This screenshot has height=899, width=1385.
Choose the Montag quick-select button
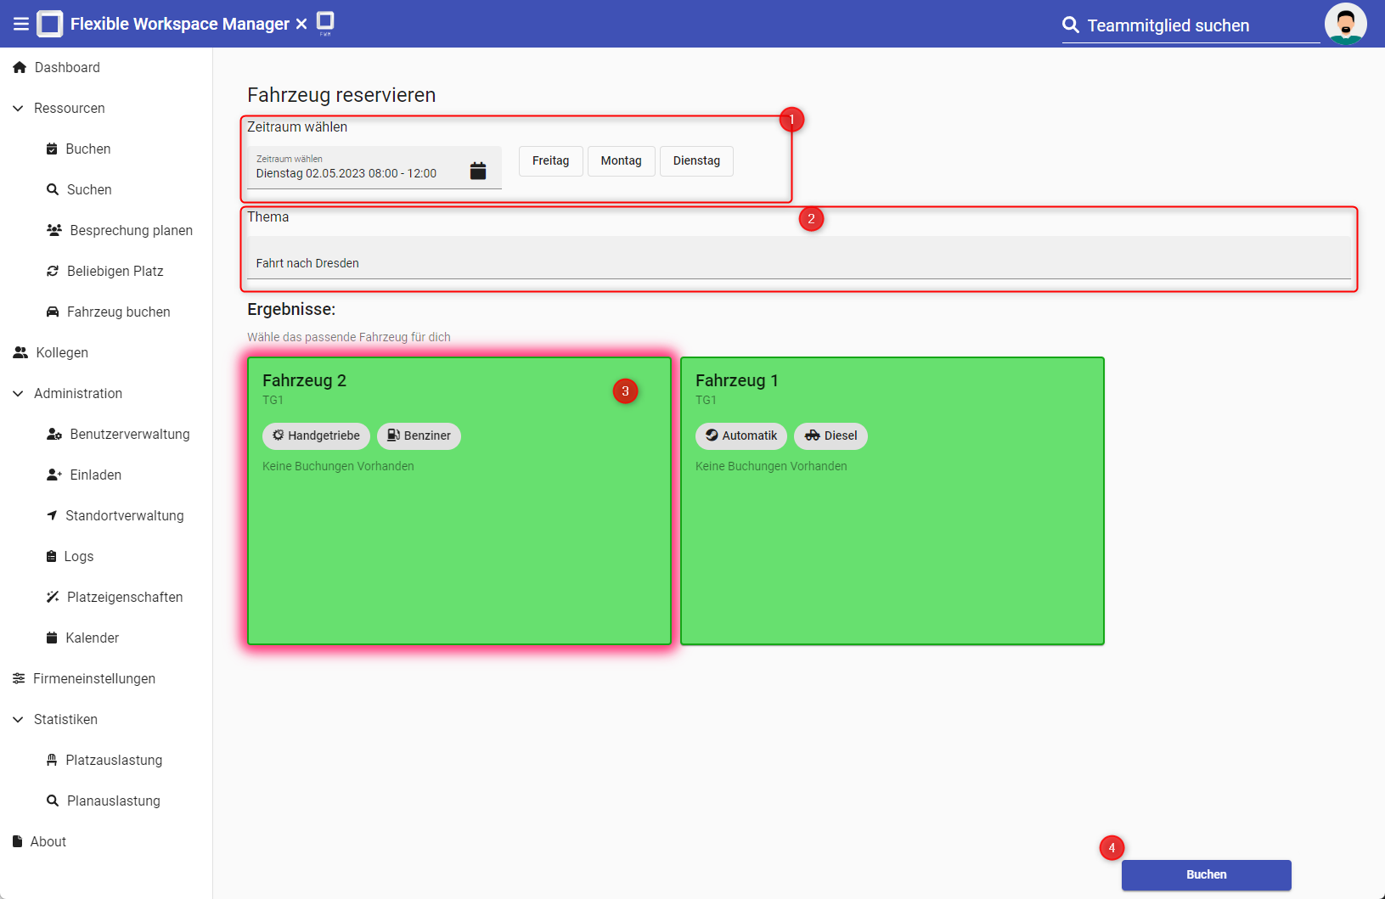pos(621,160)
